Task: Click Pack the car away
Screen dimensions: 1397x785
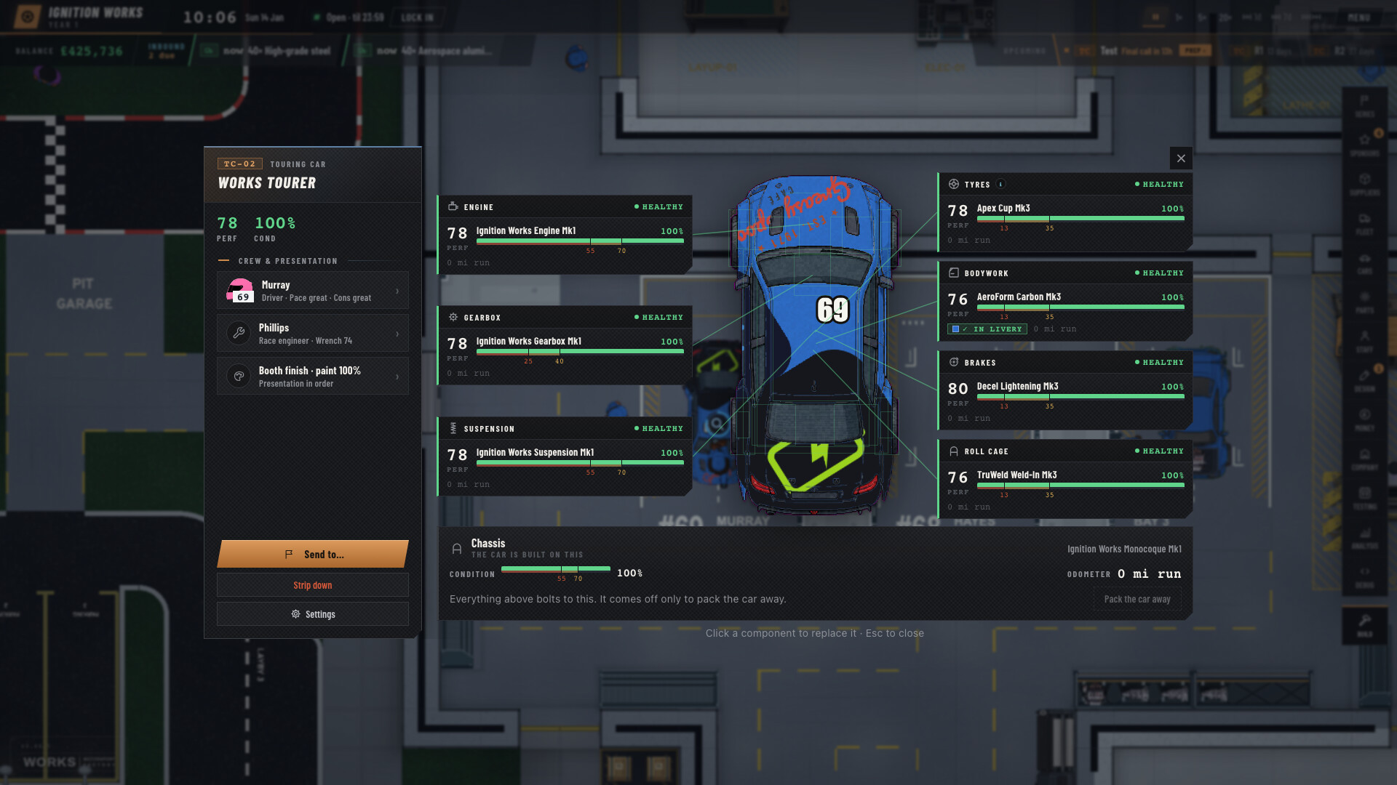Action: pos(1137,599)
